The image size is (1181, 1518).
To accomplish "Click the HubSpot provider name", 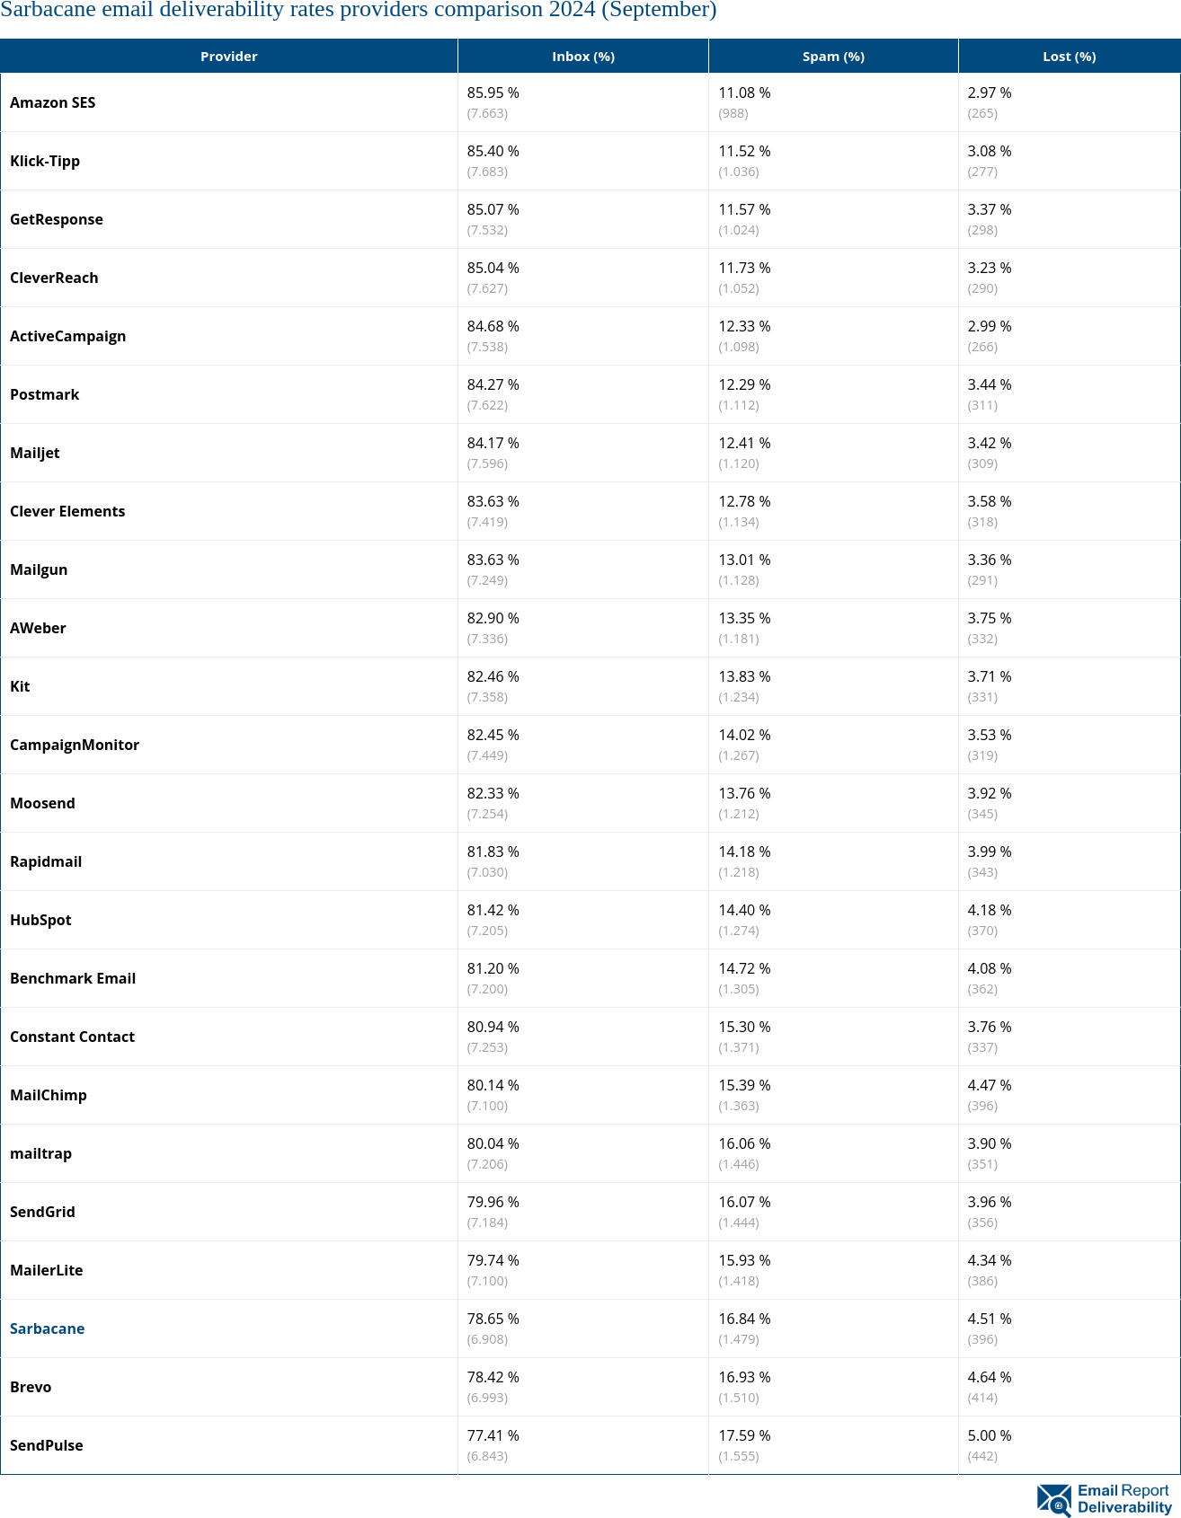I will 40,920.
